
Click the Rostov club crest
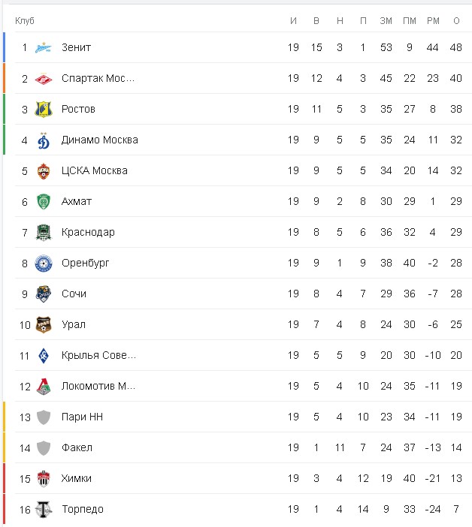(x=44, y=110)
